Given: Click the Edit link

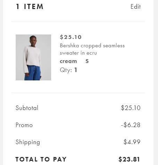Looking at the screenshot, I should (135, 7).
